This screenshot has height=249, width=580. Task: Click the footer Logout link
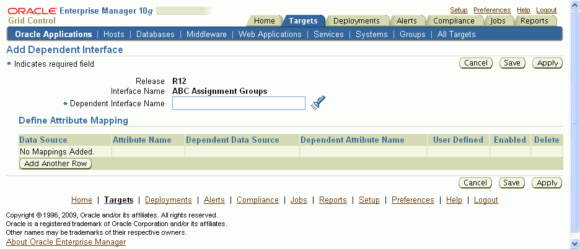pos(486,200)
